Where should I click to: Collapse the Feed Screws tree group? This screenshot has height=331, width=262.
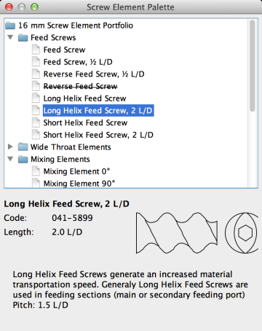pyautogui.click(x=10, y=37)
